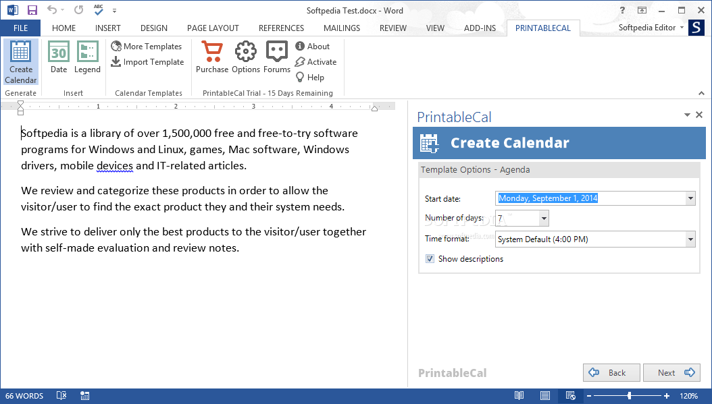Switch to Read Mode view
712x404 pixels.
519,396
